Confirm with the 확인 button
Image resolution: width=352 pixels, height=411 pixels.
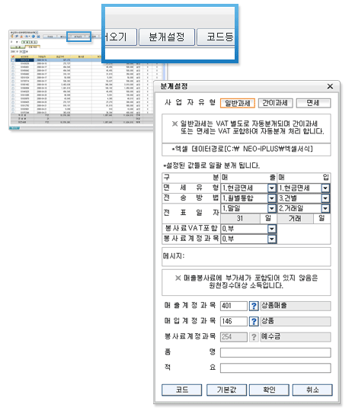pyautogui.click(x=269, y=390)
